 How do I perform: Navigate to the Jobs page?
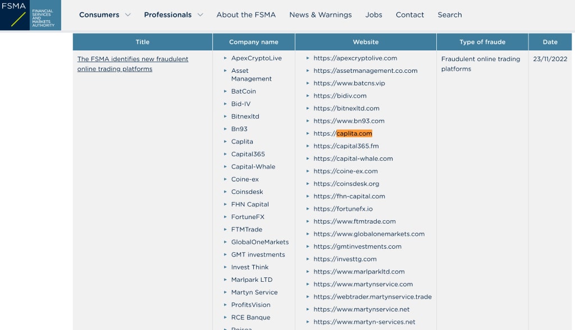pos(373,15)
